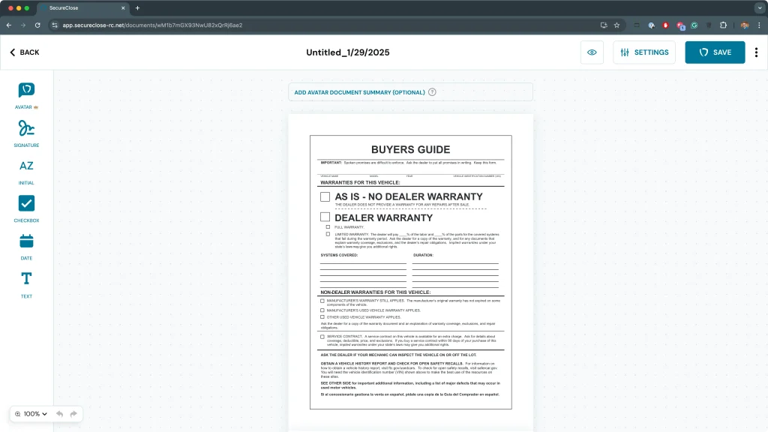This screenshot has width=768, height=432.
Task: Pick the Checkbox field tool
Action: (x=26, y=204)
